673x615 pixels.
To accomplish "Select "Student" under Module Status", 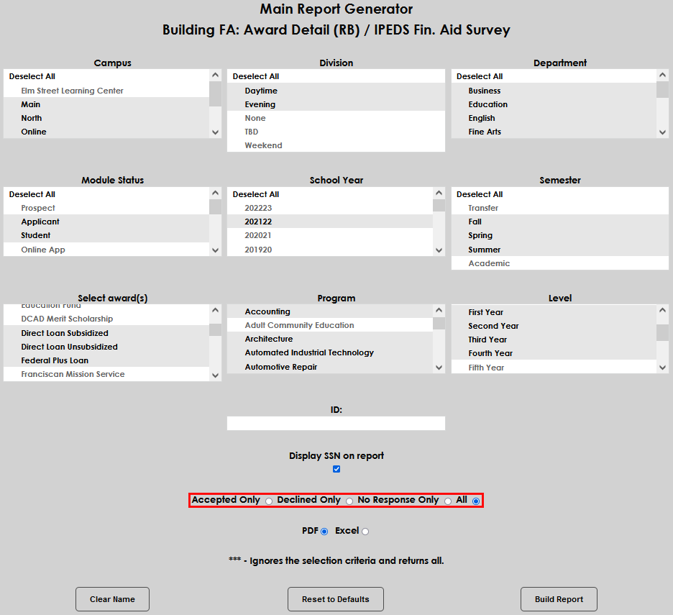I will coord(36,235).
